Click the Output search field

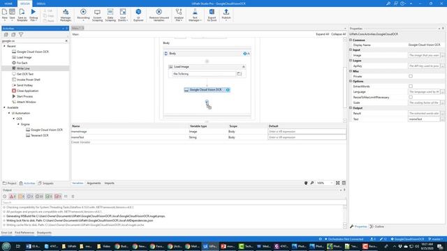(x=174, y=203)
